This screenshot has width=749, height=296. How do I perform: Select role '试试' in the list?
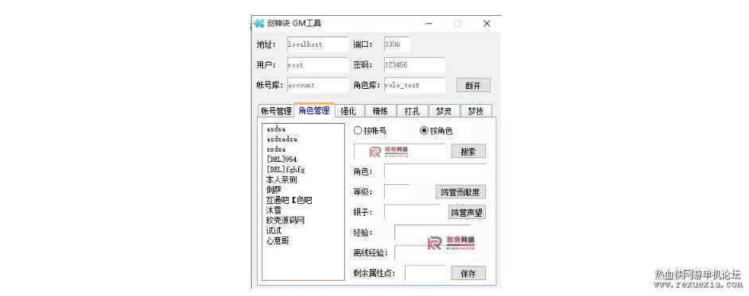pyautogui.click(x=274, y=230)
